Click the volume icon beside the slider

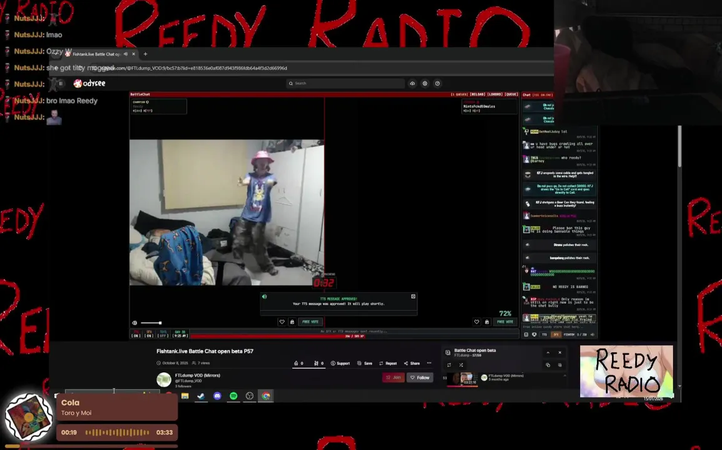135,322
